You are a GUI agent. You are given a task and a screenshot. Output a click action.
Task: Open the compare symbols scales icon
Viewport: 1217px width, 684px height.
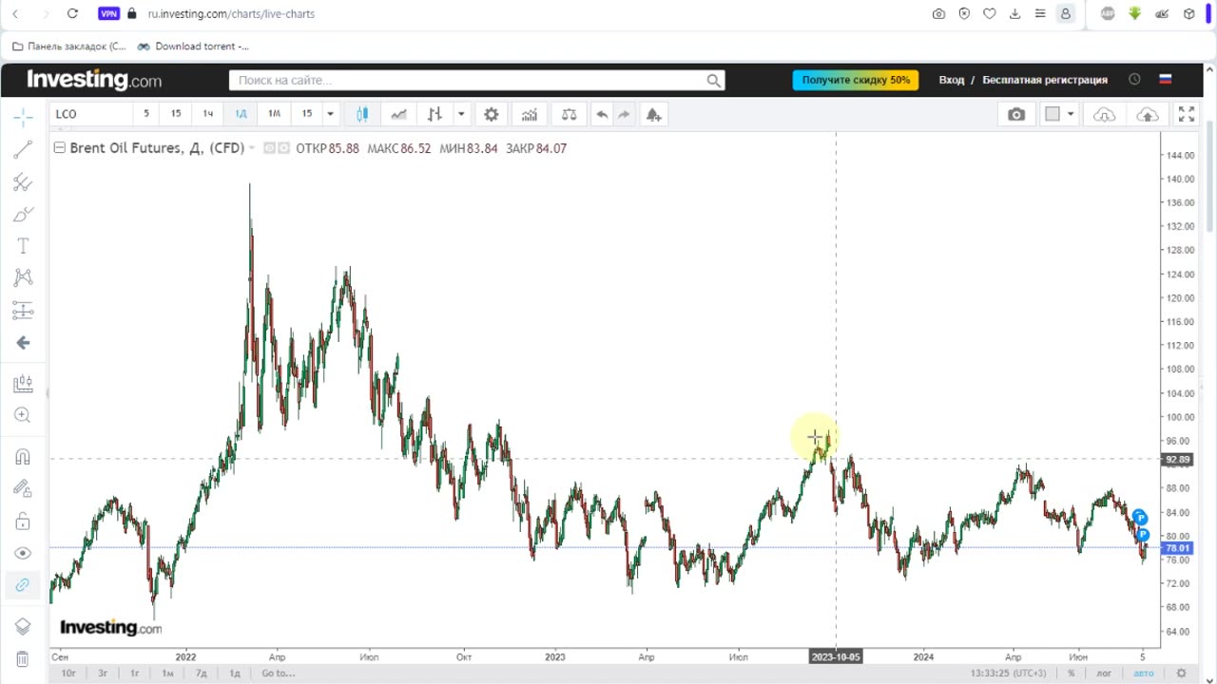569,114
